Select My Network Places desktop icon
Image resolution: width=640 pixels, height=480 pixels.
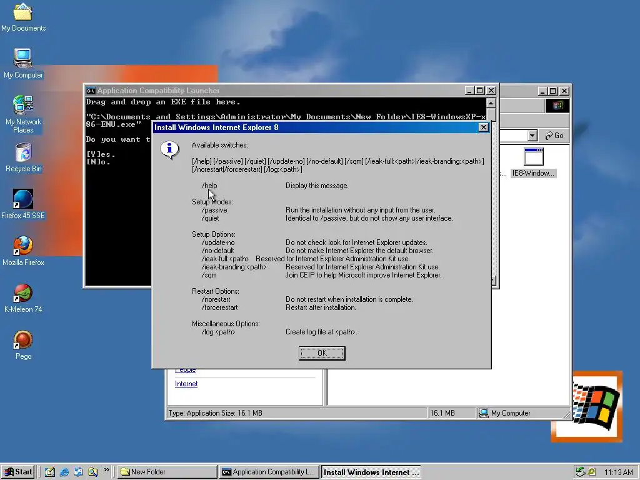23,115
